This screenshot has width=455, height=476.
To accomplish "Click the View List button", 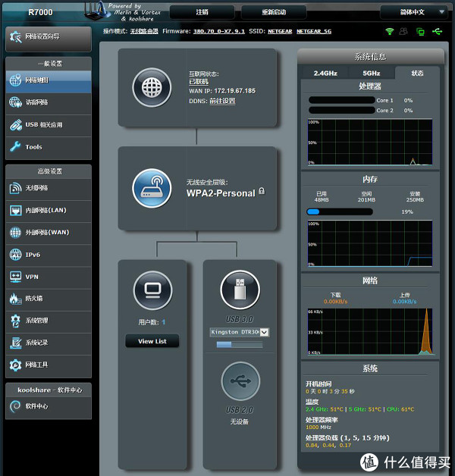I will 152,341.
